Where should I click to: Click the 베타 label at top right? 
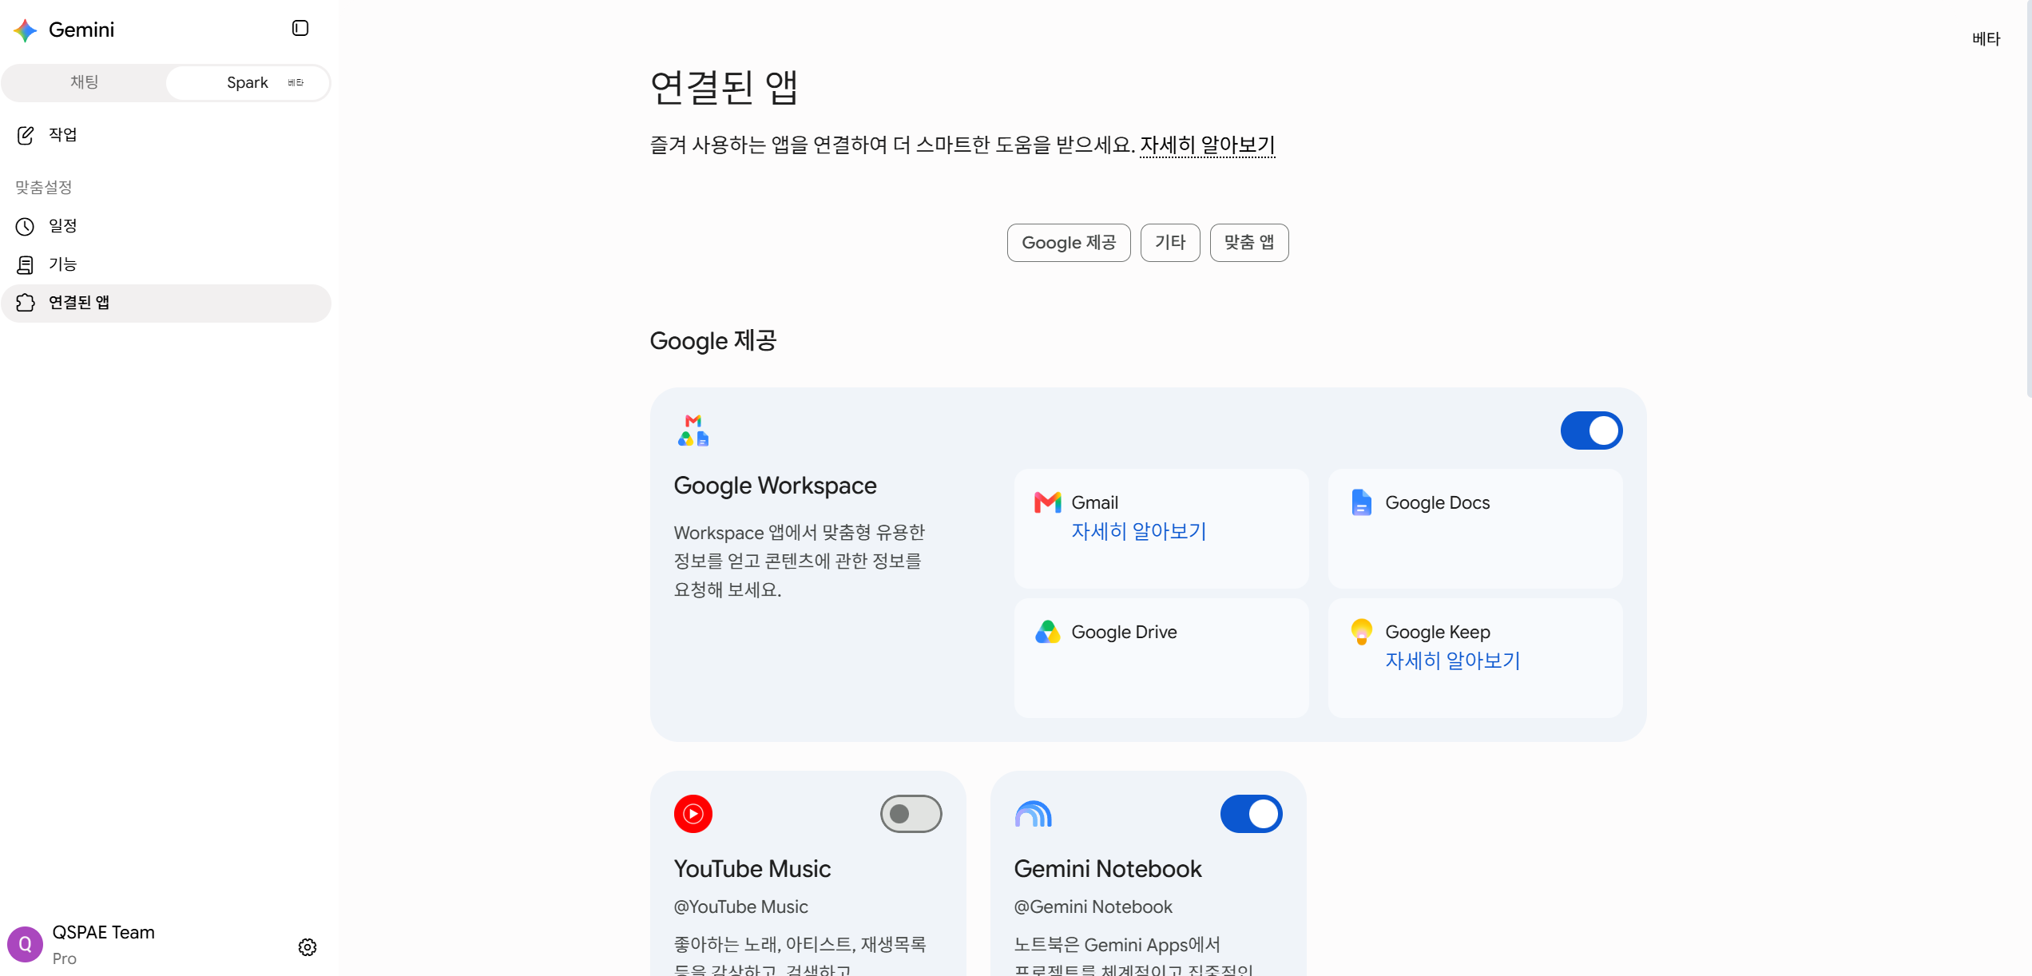(x=1986, y=38)
